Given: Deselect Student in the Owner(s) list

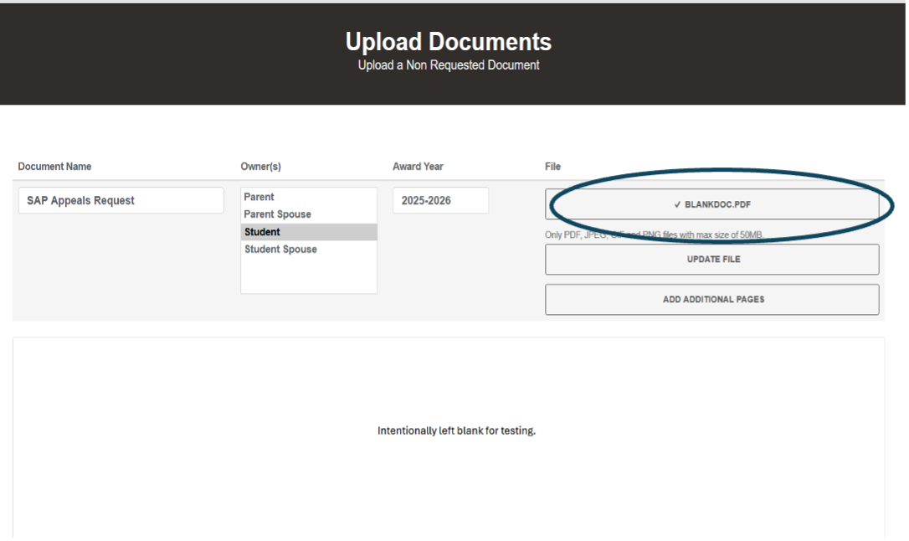Looking at the screenshot, I should 263,232.
